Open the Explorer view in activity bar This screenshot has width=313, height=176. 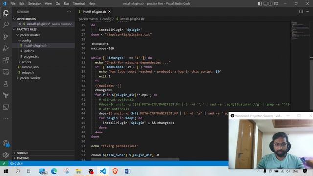[x=6, y=13]
